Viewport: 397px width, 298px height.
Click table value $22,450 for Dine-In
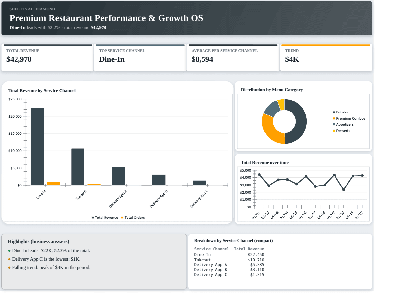tap(256, 255)
